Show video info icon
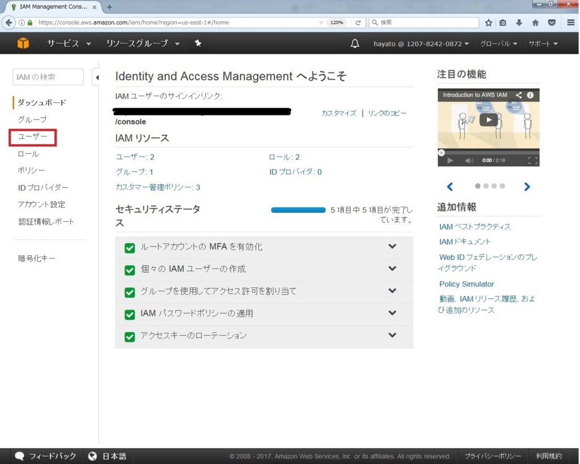 tap(530, 95)
